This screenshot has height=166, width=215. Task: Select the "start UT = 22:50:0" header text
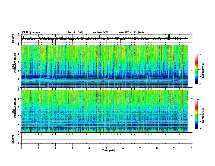(x=131, y=33)
